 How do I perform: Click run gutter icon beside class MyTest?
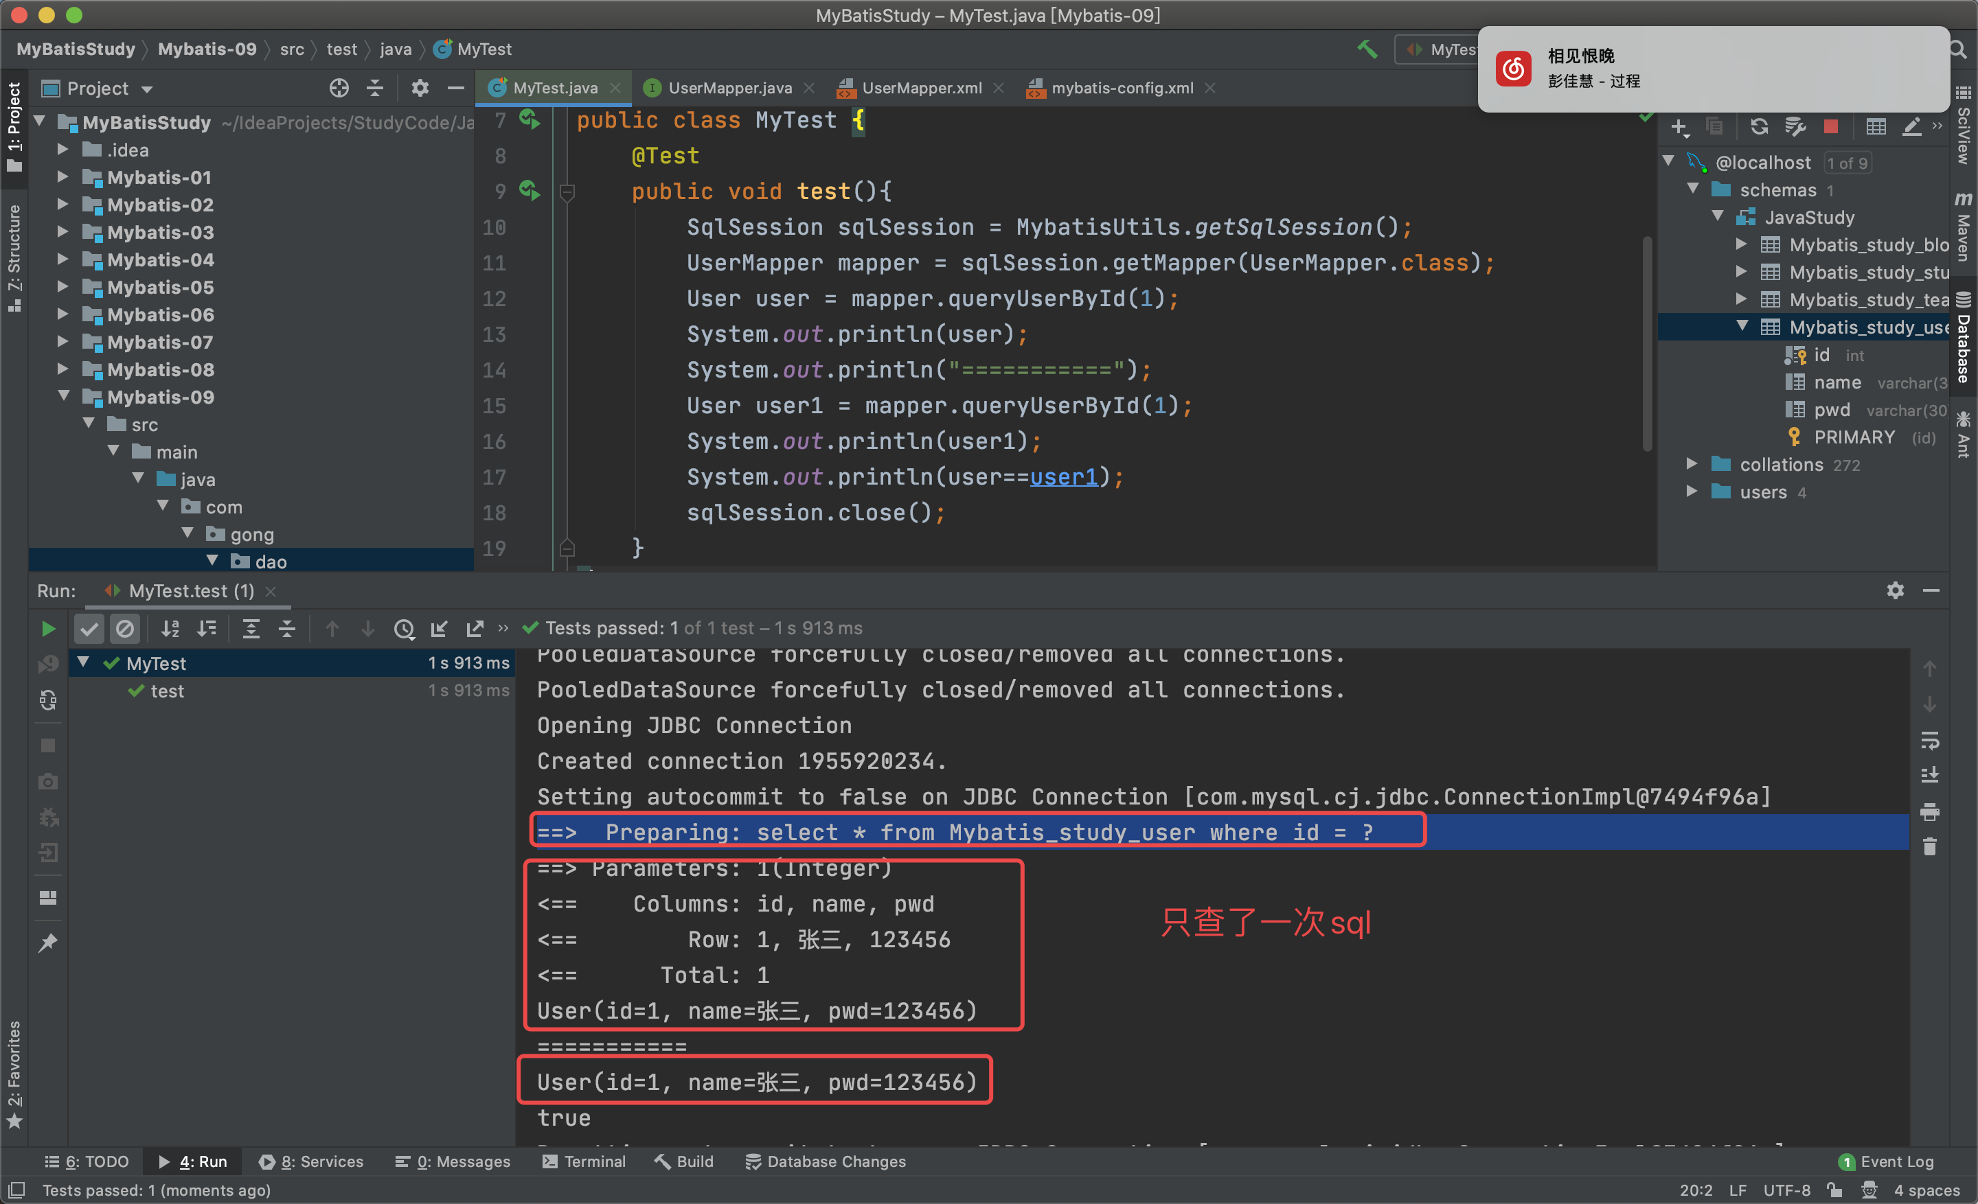pos(529,119)
